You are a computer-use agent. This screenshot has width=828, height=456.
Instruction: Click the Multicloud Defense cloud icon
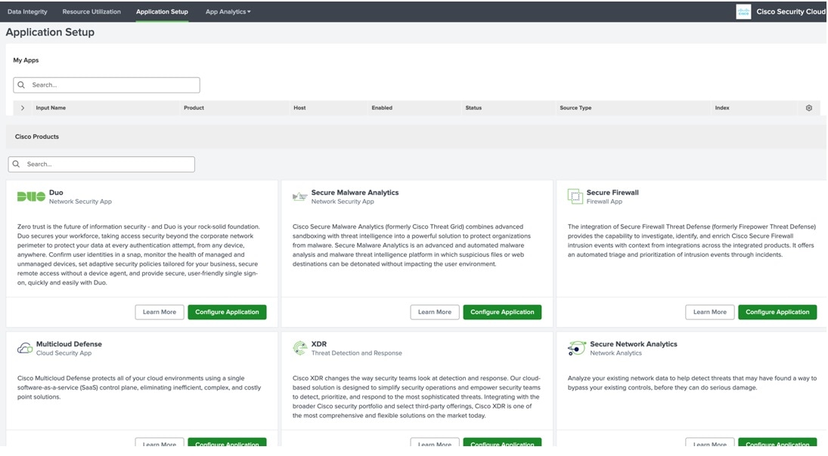(24, 348)
